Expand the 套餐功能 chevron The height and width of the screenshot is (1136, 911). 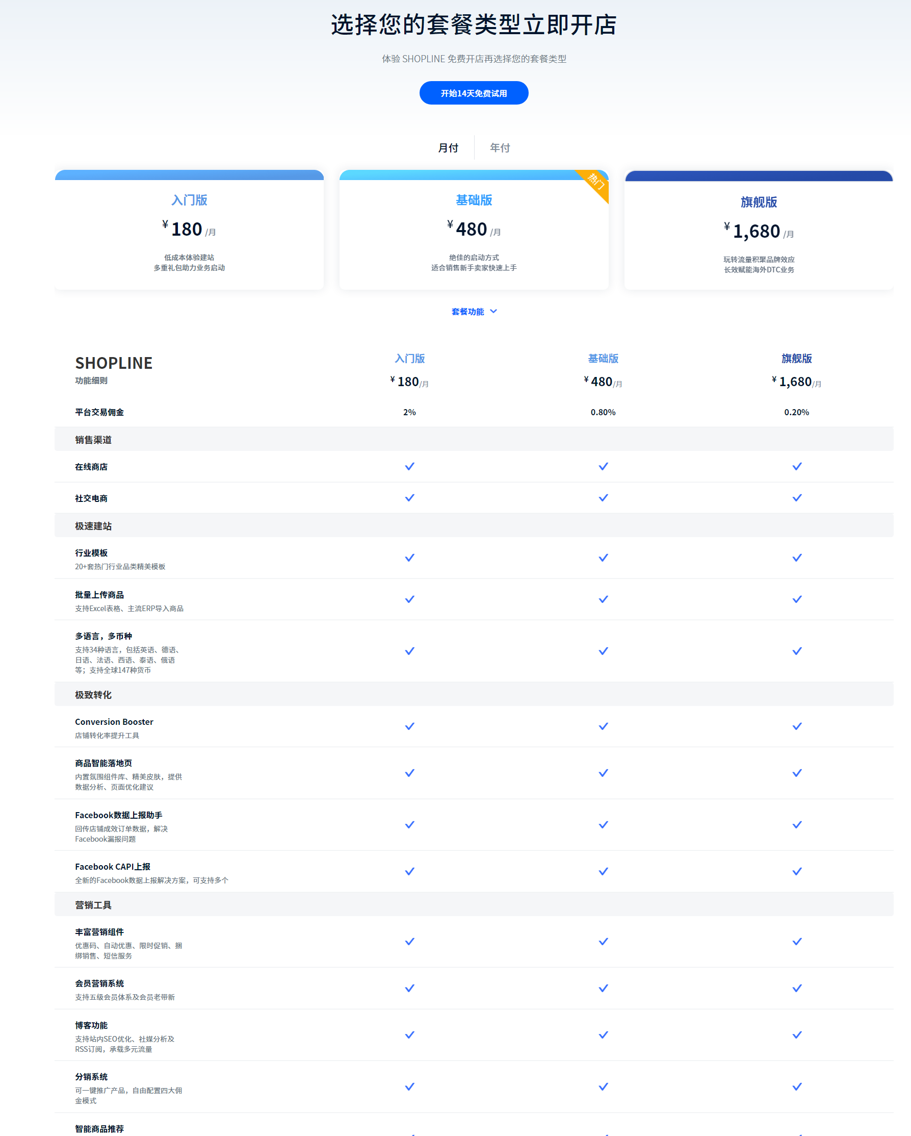pos(493,311)
